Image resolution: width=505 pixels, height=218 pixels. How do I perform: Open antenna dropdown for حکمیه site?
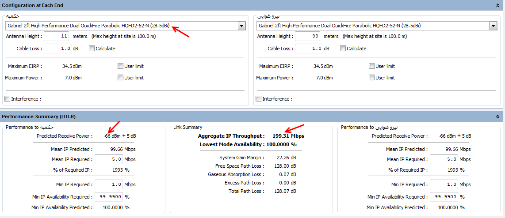click(x=242, y=26)
